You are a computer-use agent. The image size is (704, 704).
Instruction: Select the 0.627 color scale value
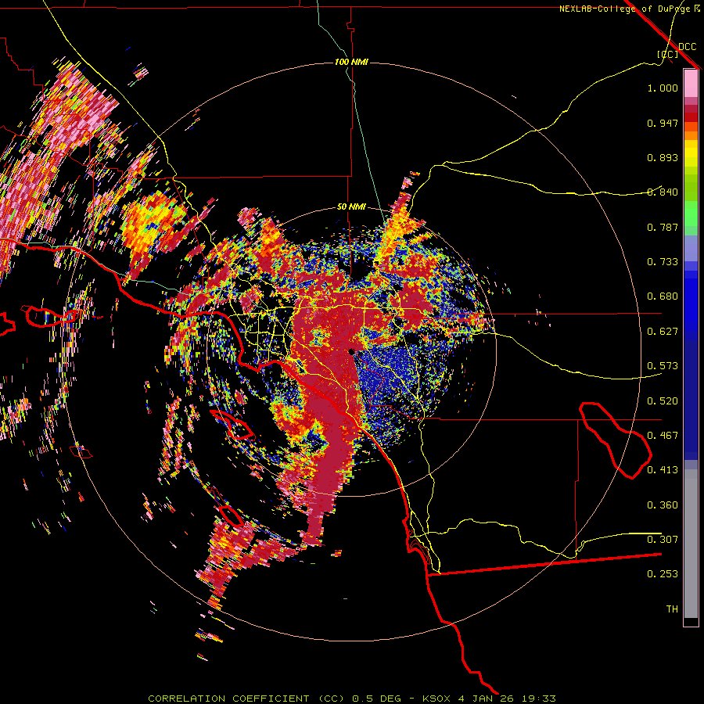(663, 332)
